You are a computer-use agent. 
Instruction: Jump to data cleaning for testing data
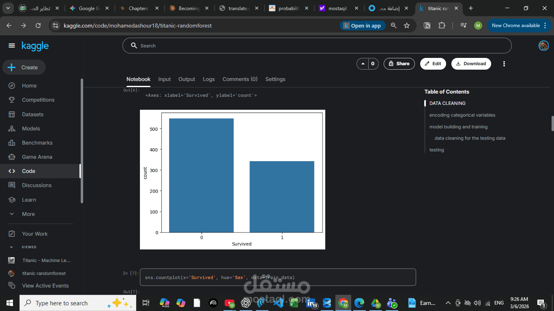pos(470,138)
